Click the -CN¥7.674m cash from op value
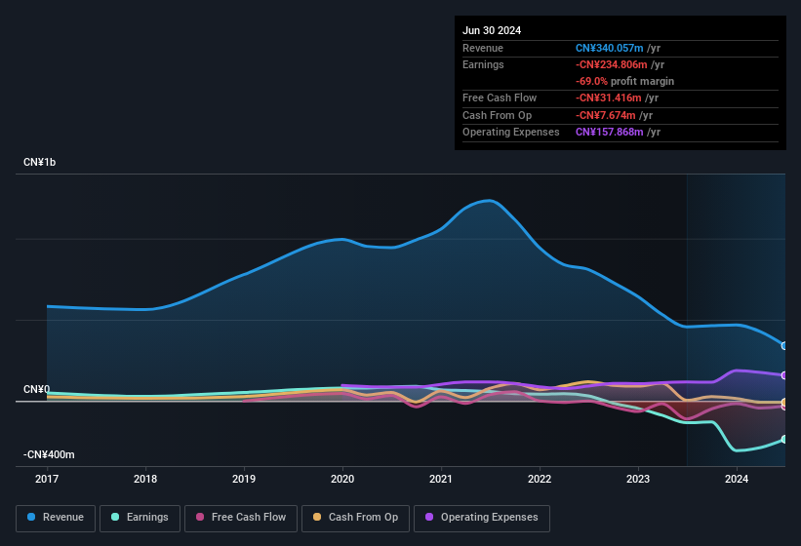The height and width of the screenshot is (546, 801). [606, 115]
